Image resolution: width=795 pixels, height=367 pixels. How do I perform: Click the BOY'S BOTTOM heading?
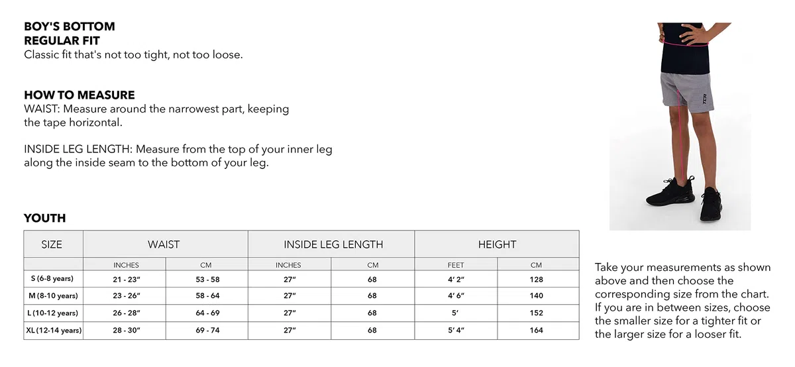(70, 26)
